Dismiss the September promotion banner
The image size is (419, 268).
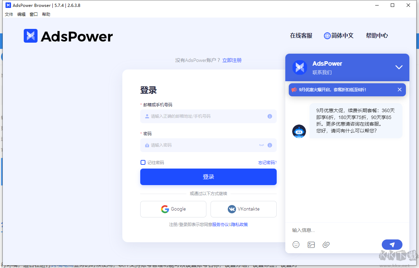coord(399,89)
